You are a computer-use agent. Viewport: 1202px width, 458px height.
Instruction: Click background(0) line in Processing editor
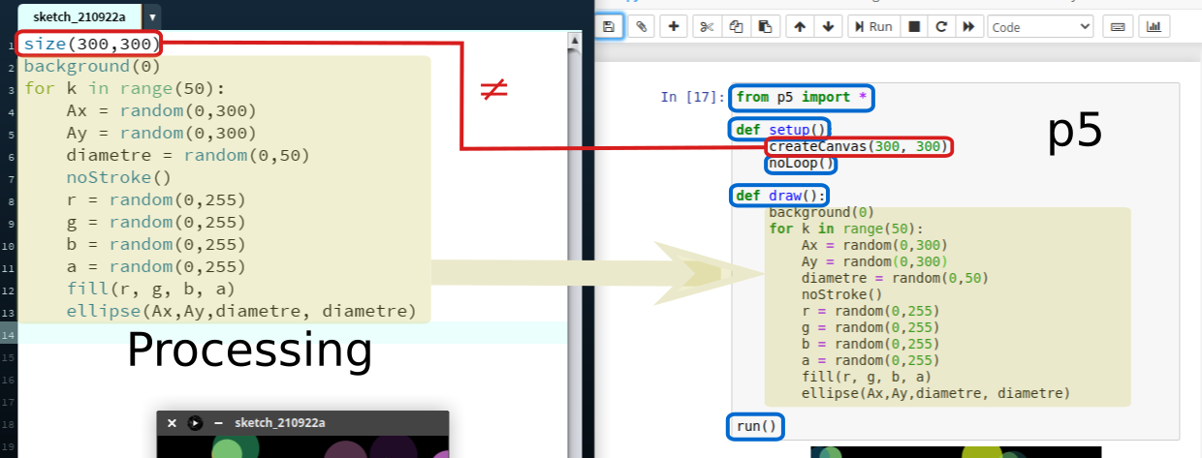point(92,67)
